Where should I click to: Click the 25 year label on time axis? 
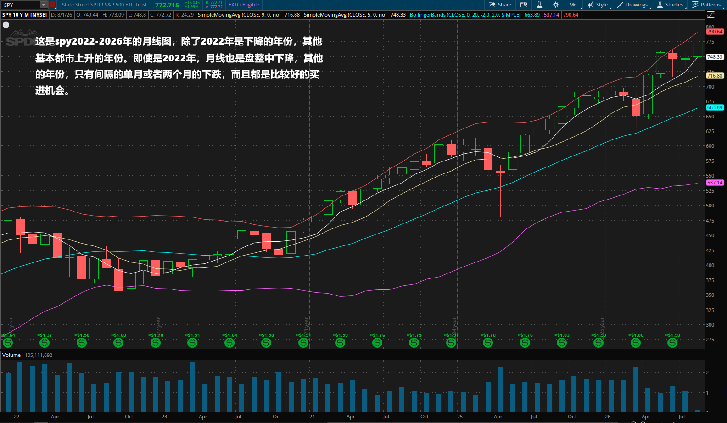click(x=460, y=417)
